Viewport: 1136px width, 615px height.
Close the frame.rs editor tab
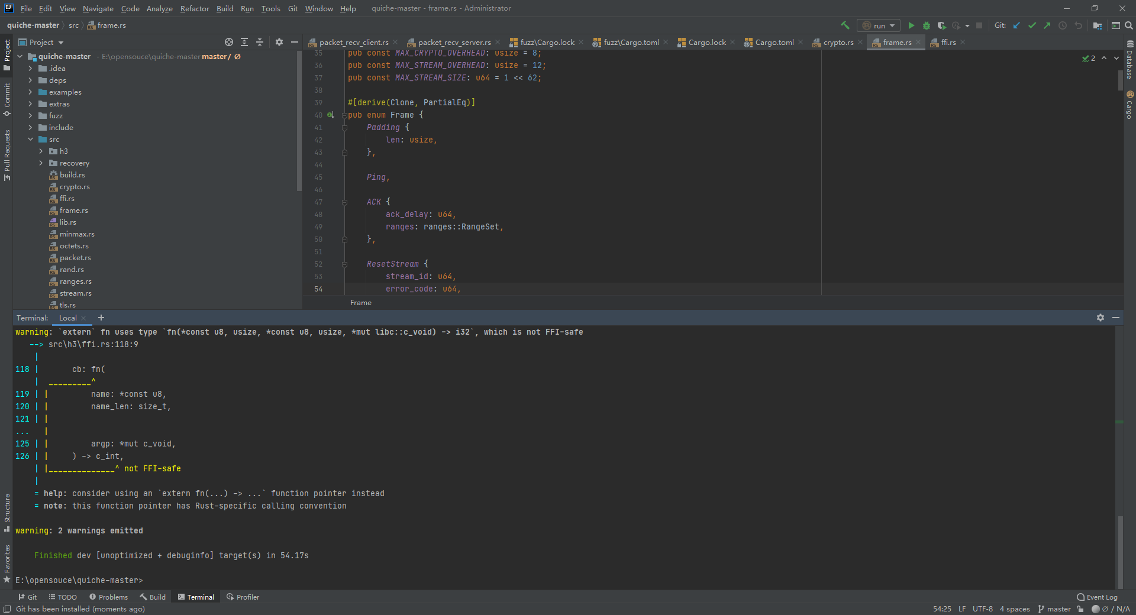tap(918, 42)
